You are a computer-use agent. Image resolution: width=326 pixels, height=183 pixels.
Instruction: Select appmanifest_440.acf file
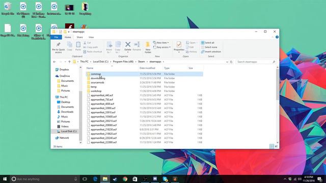tap(145, 95)
